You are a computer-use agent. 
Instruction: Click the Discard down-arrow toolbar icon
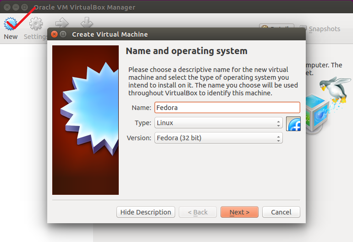tap(87, 22)
